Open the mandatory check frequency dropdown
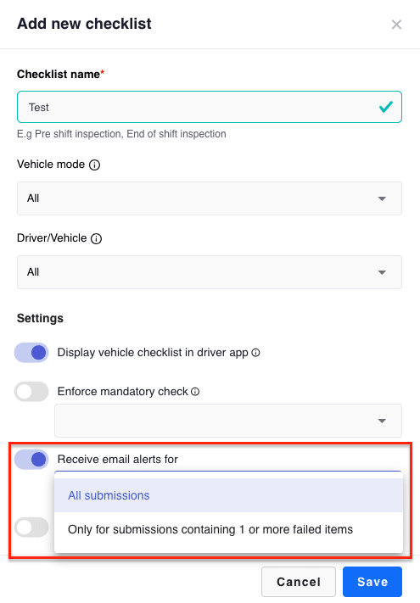This screenshot has height=603, width=420. point(228,421)
